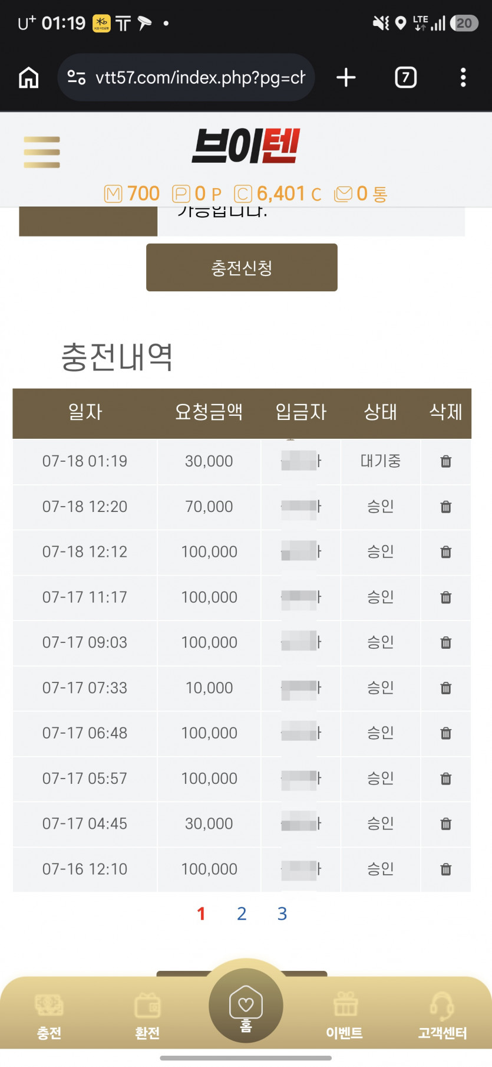Image resolution: width=492 pixels, height=1067 pixels.
Task: Open a new browser tab
Action: (x=346, y=77)
